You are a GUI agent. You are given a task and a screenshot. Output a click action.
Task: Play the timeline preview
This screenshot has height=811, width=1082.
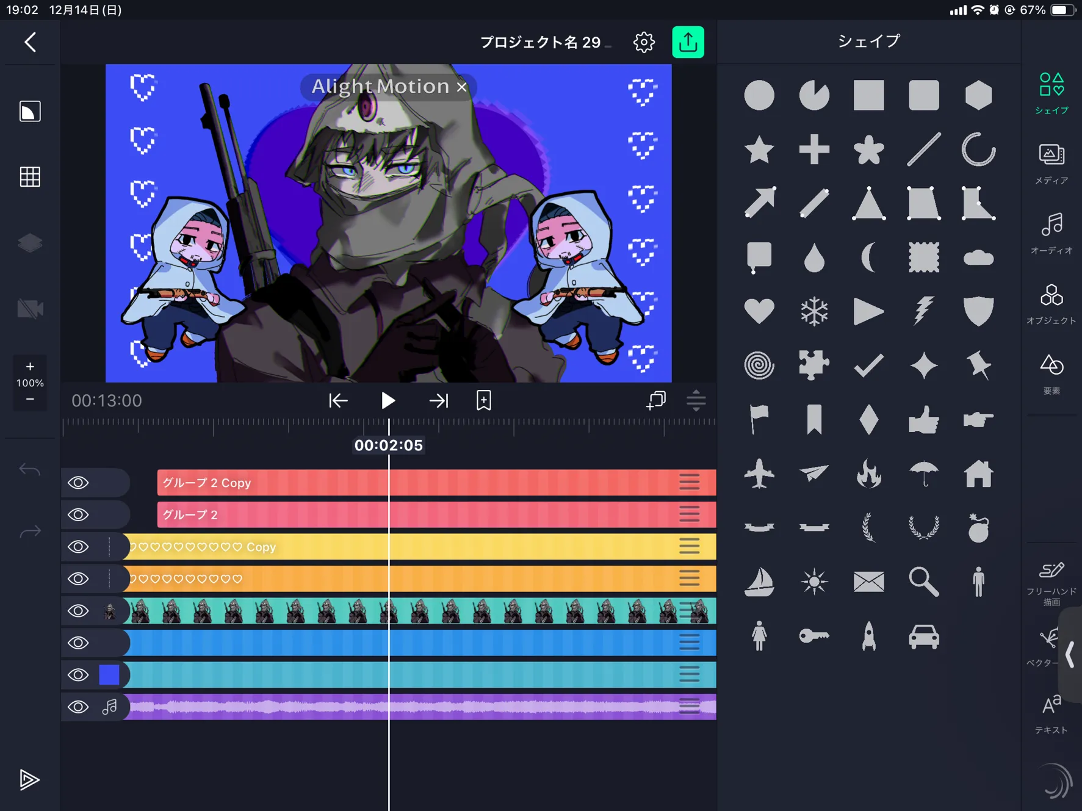pyautogui.click(x=388, y=400)
